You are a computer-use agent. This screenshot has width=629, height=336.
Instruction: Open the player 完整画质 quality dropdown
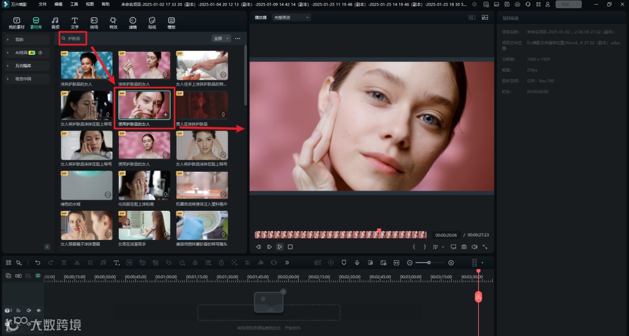[291, 17]
